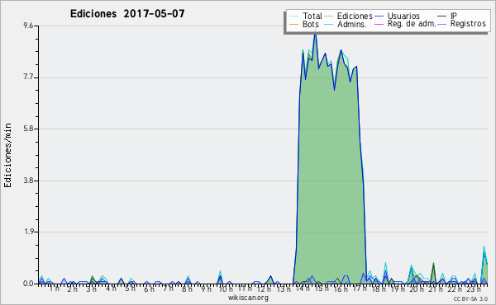Click the '10 h' x-axis label

pos(226,289)
